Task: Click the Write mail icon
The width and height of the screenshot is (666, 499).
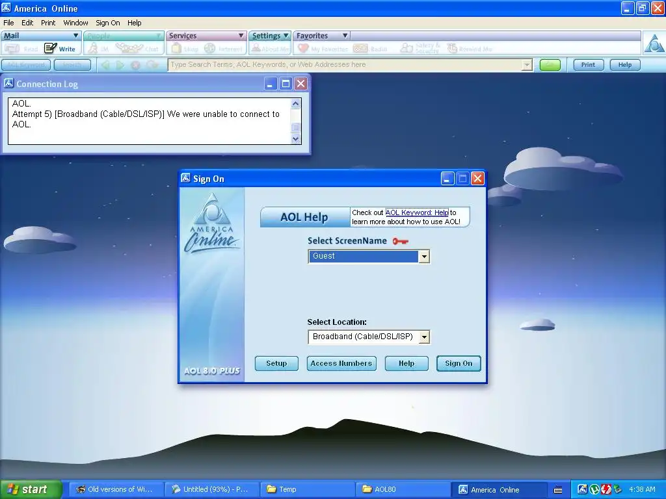Action: coord(51,48)
